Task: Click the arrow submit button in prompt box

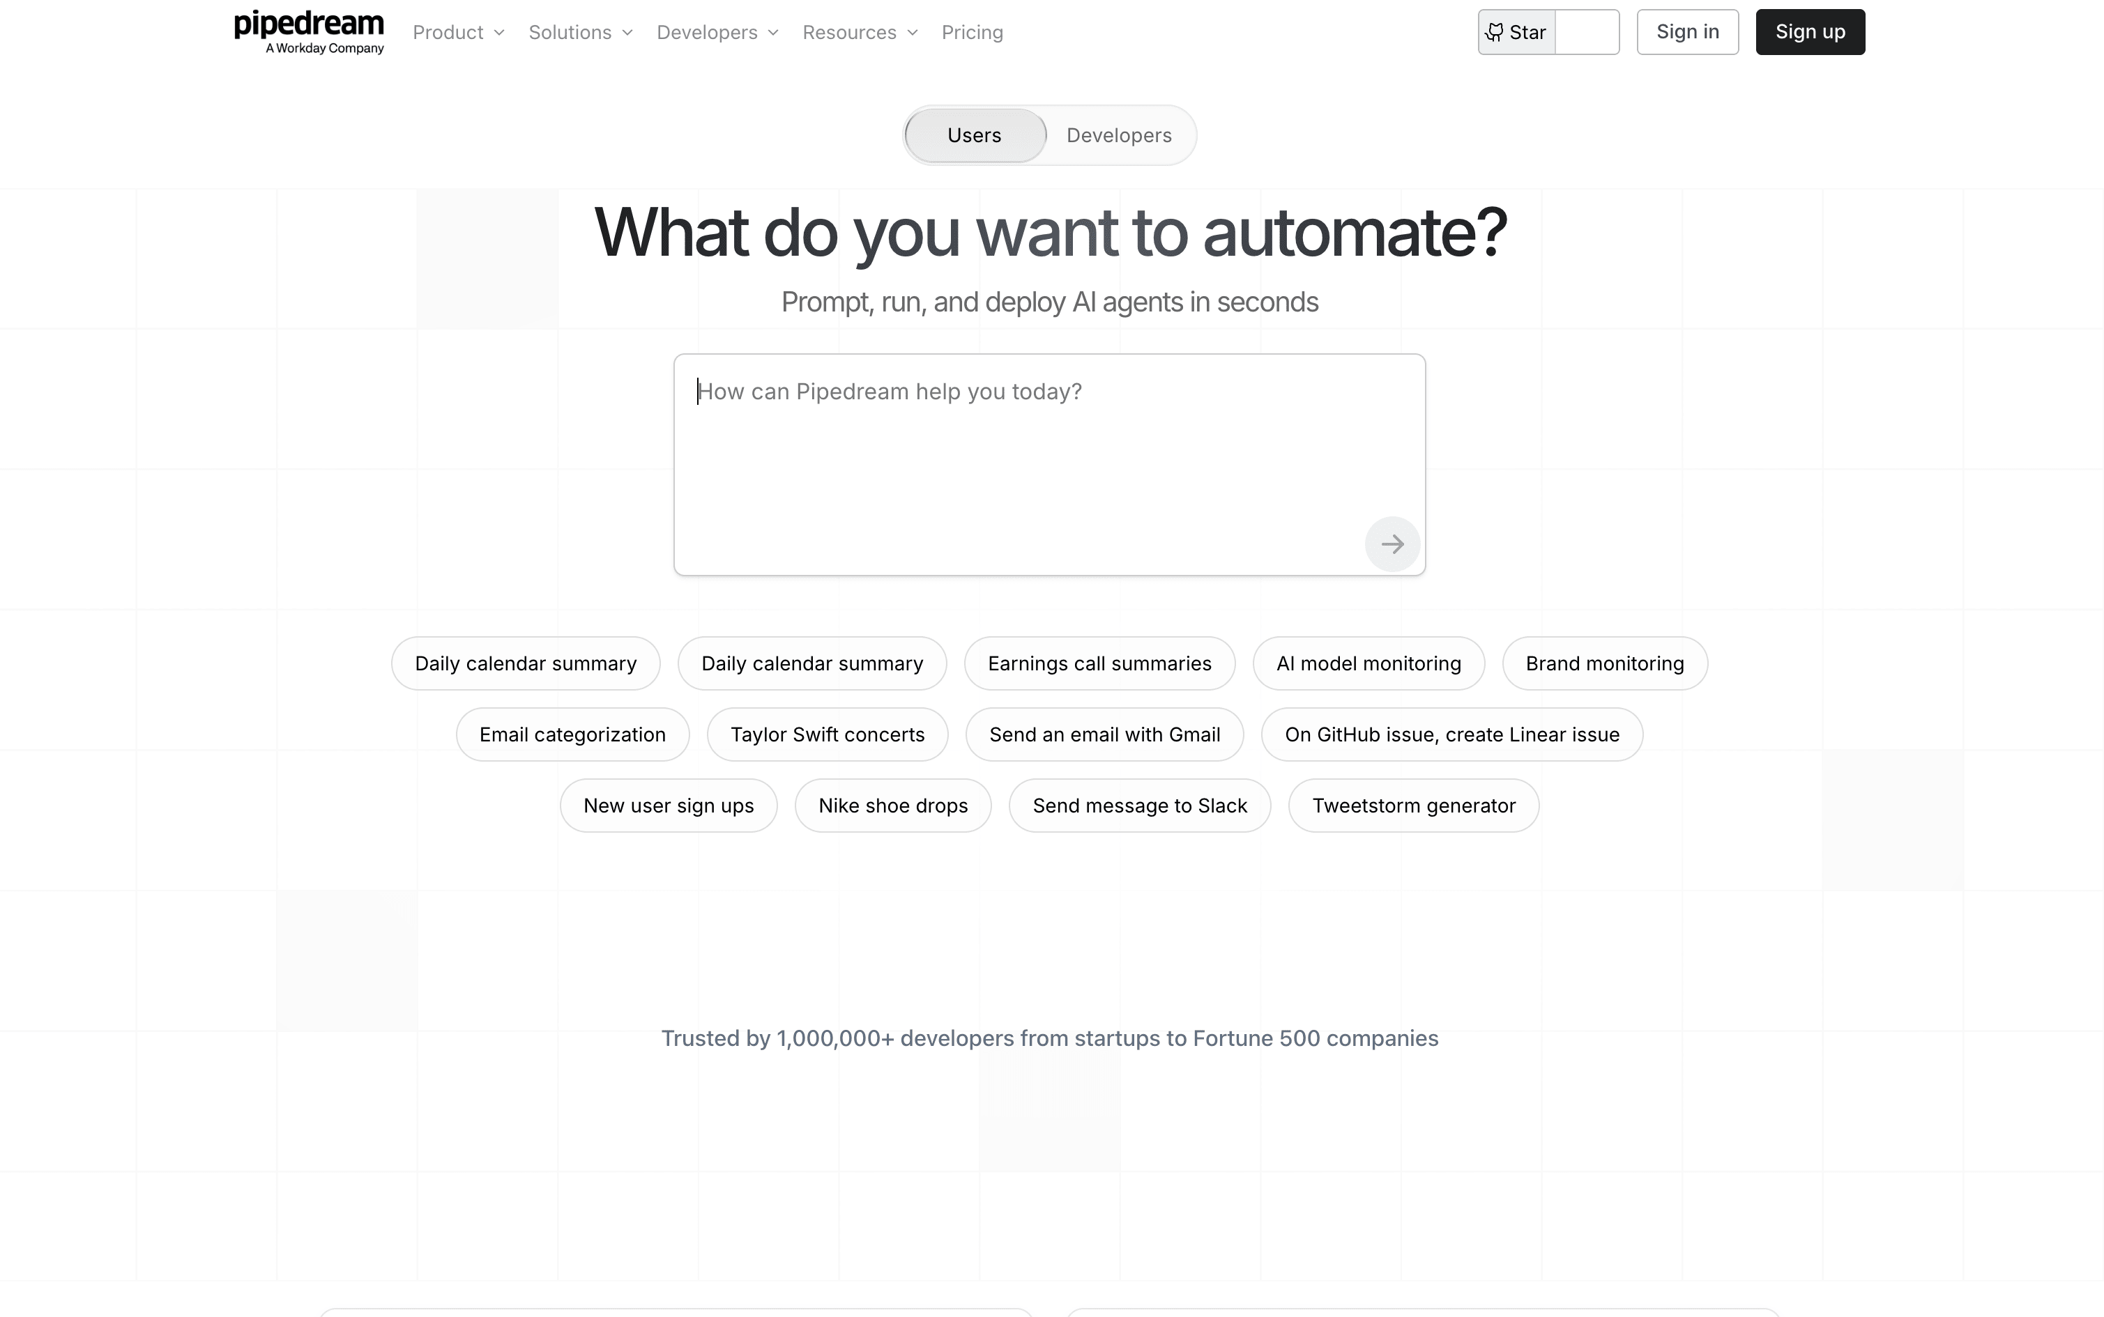Action: (1392, 544)
